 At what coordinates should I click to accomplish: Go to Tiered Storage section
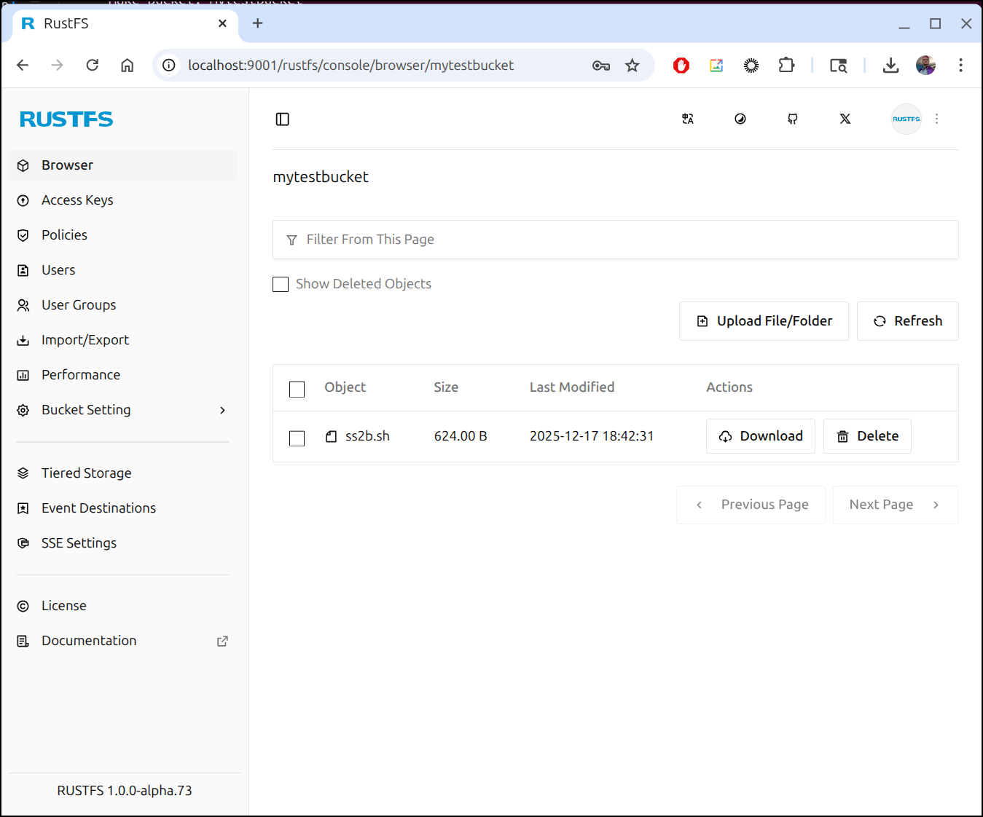[86, 473]
